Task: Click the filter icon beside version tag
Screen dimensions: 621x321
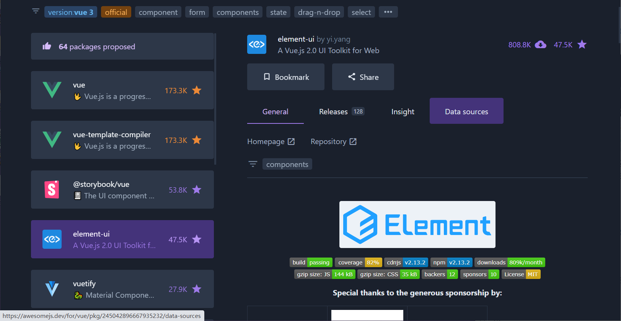Action: [36, 11]
